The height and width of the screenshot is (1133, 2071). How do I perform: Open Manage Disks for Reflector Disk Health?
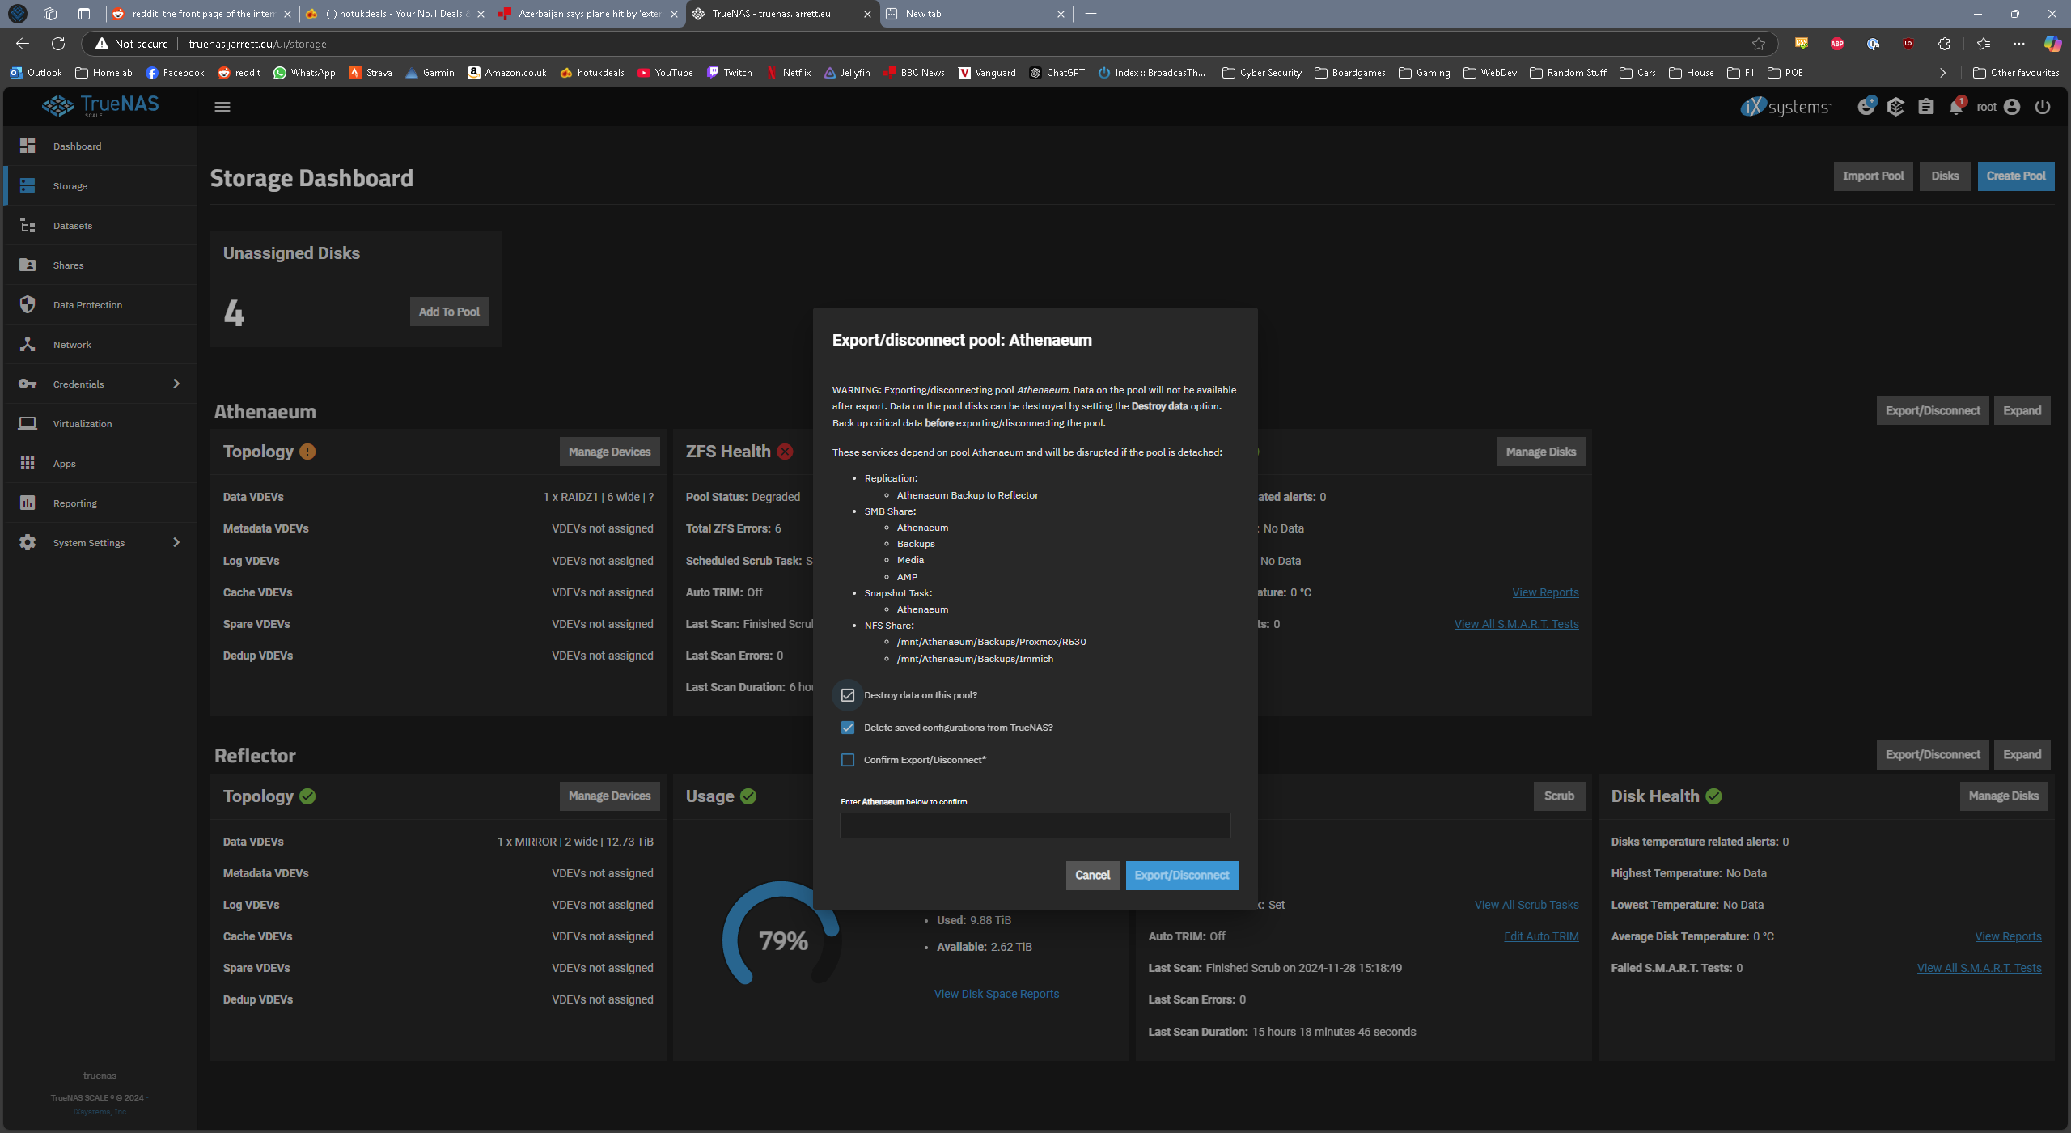[2004, 796]
